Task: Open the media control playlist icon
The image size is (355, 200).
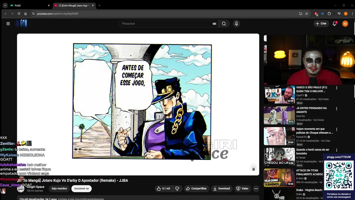Action: (x=339, y=14)
